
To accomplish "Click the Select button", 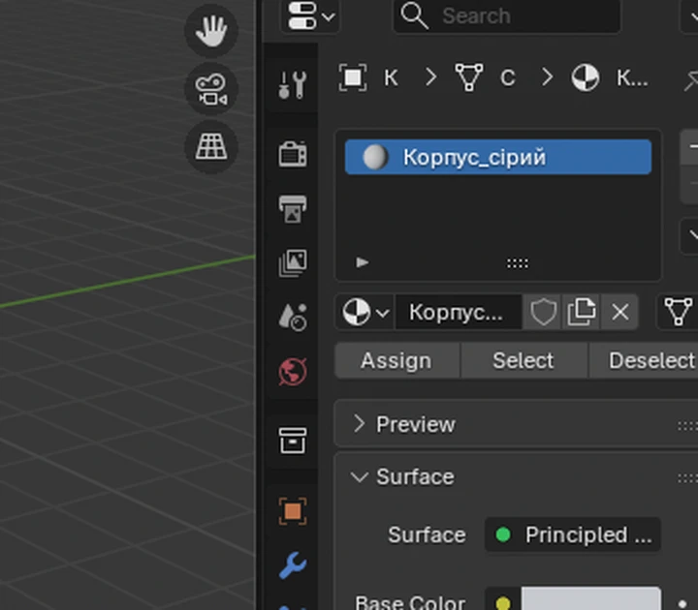I will (x=523, y=360).
